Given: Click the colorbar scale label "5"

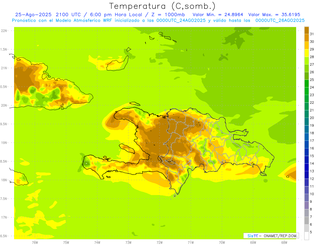Looking at the screenshot, I should pos(311,232).
